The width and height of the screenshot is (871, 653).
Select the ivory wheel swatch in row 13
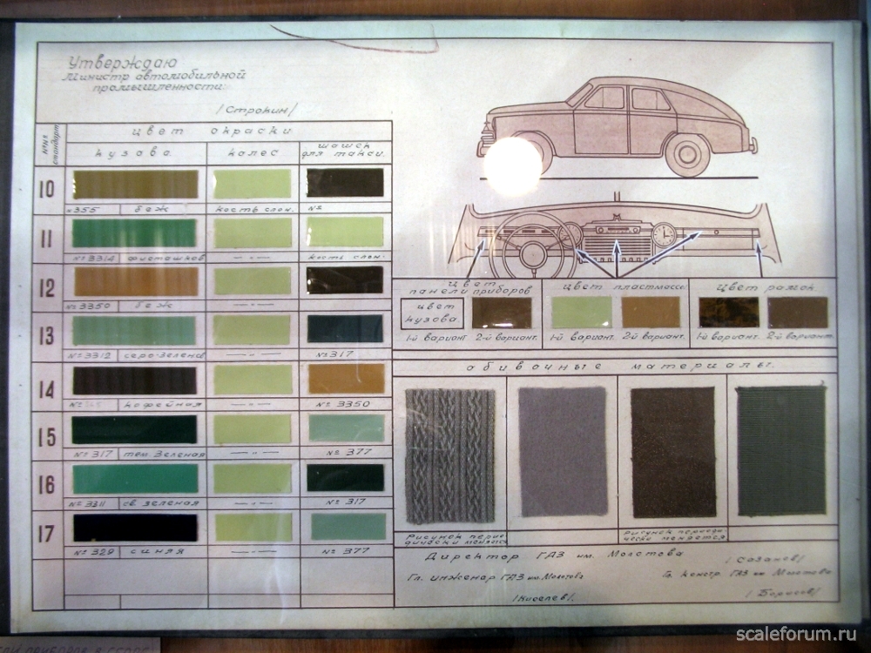pos(252,330)
